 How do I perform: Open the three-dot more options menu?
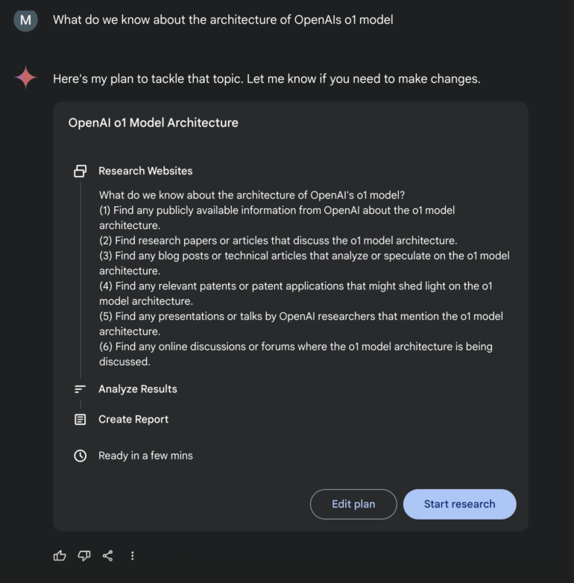point(133,555)
